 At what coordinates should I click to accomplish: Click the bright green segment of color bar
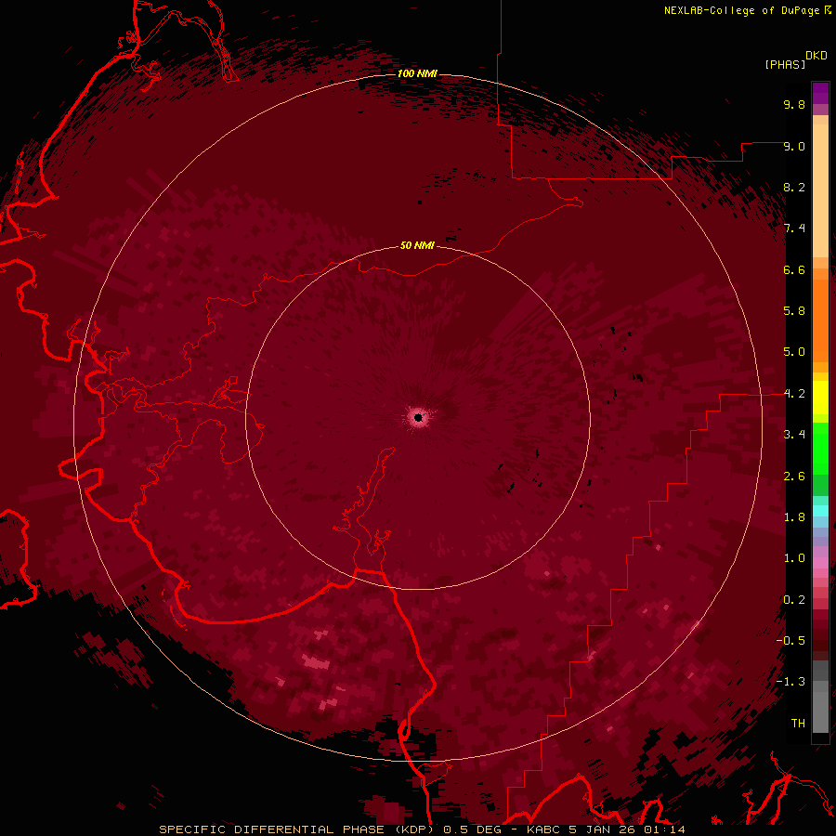820,448
